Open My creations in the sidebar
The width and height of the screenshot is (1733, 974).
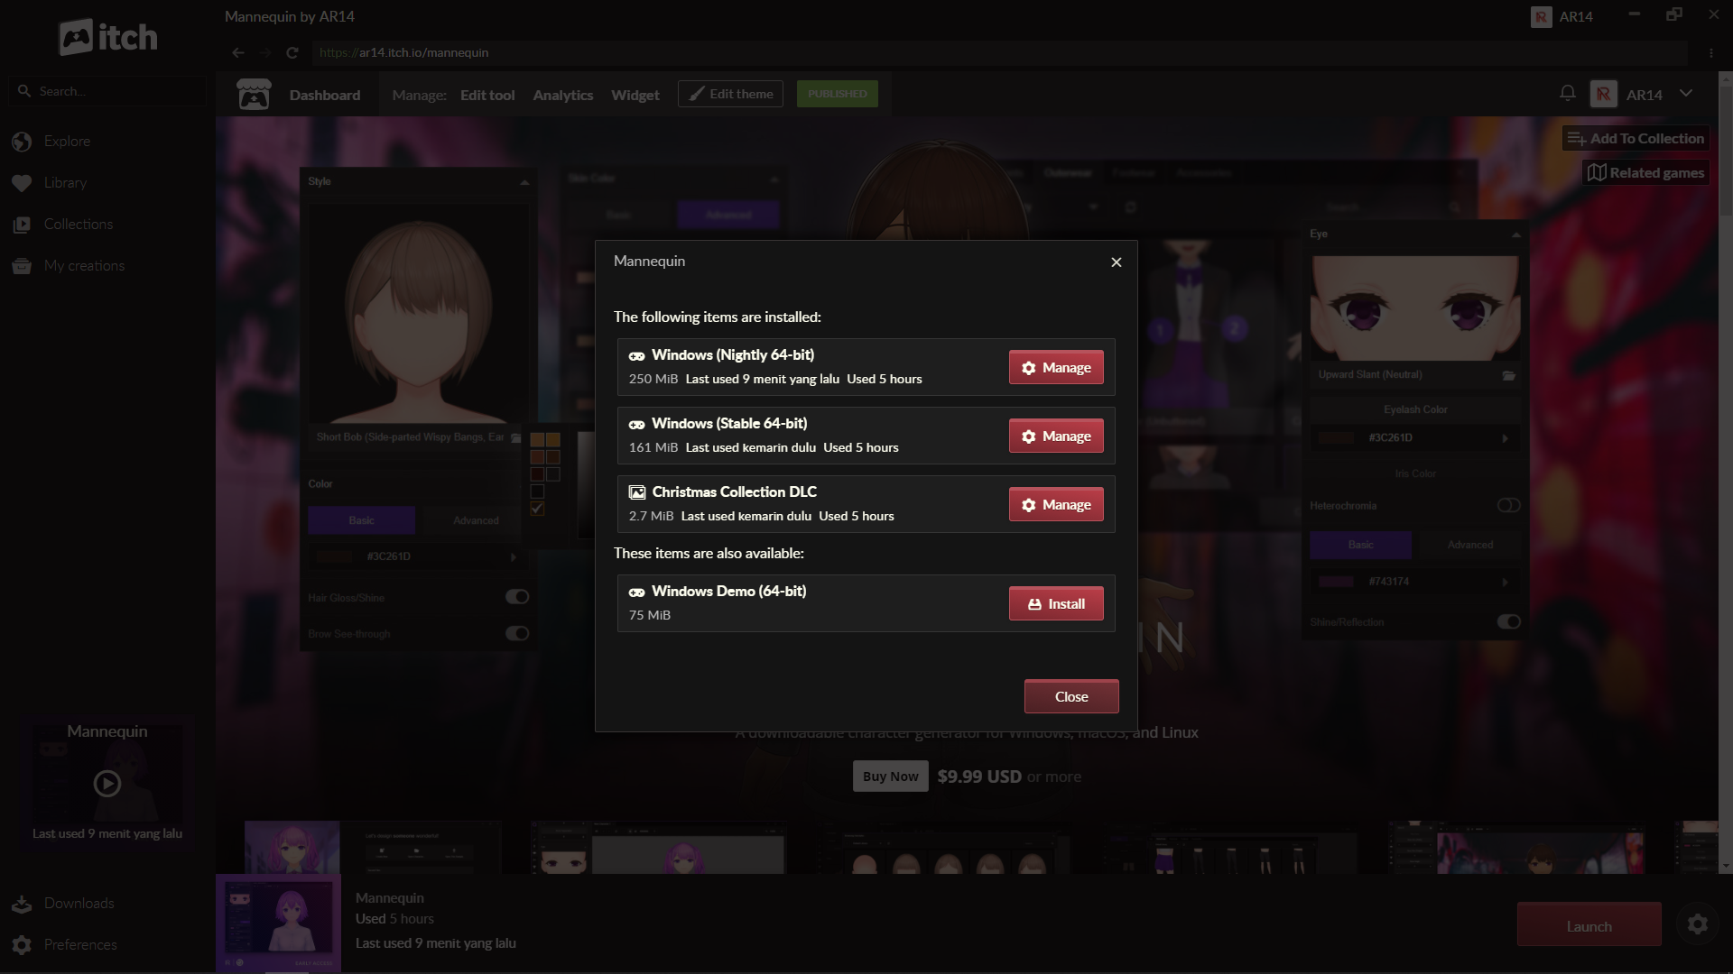pyautogui.click(x=85, y=265)
